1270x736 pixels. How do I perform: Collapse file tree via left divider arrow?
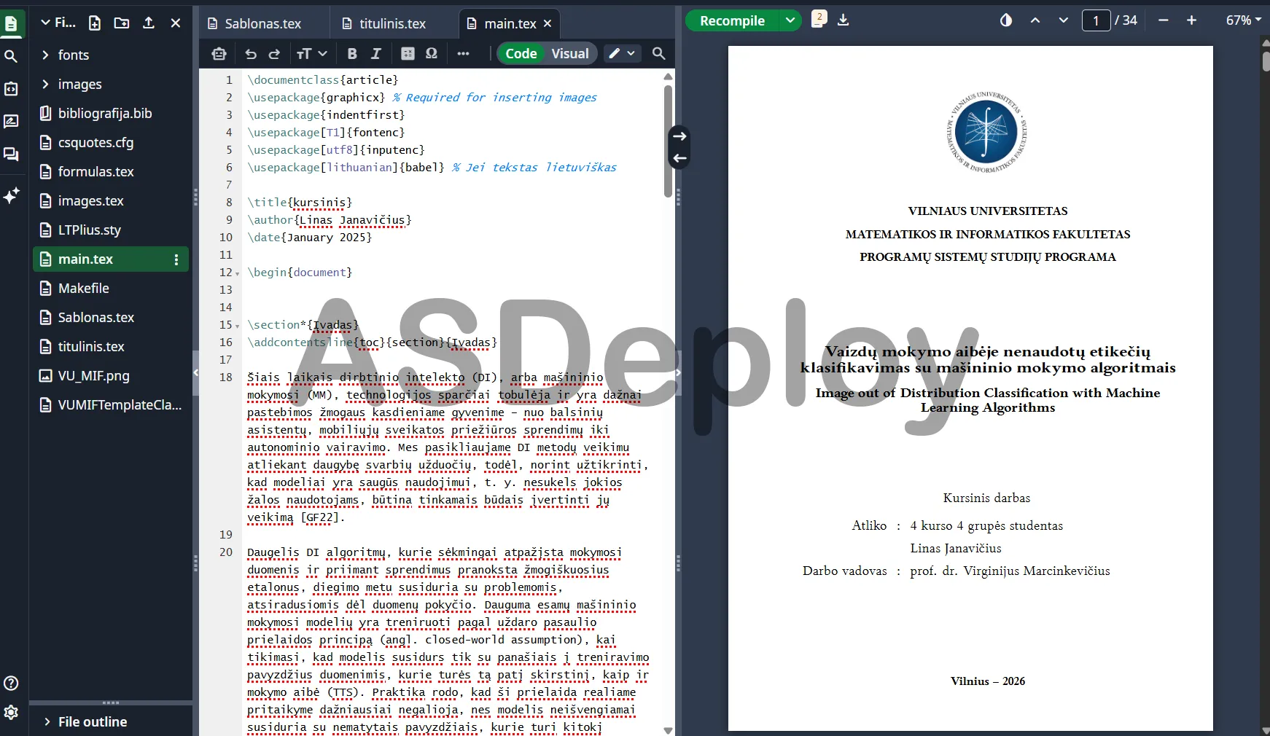point(195,372)
